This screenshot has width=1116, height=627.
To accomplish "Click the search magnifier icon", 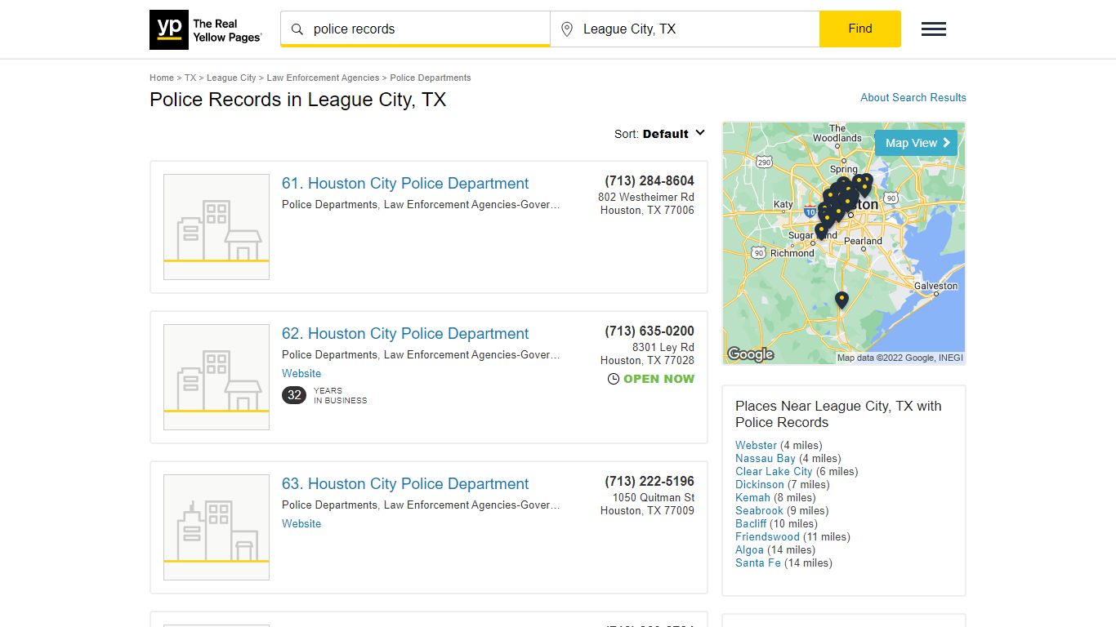I will coord(297,29).
